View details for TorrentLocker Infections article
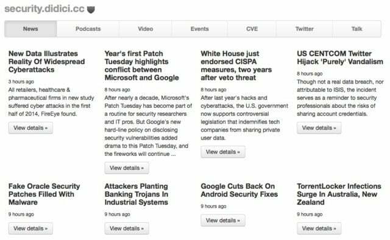Screen dimensions: 390x240 319,228
